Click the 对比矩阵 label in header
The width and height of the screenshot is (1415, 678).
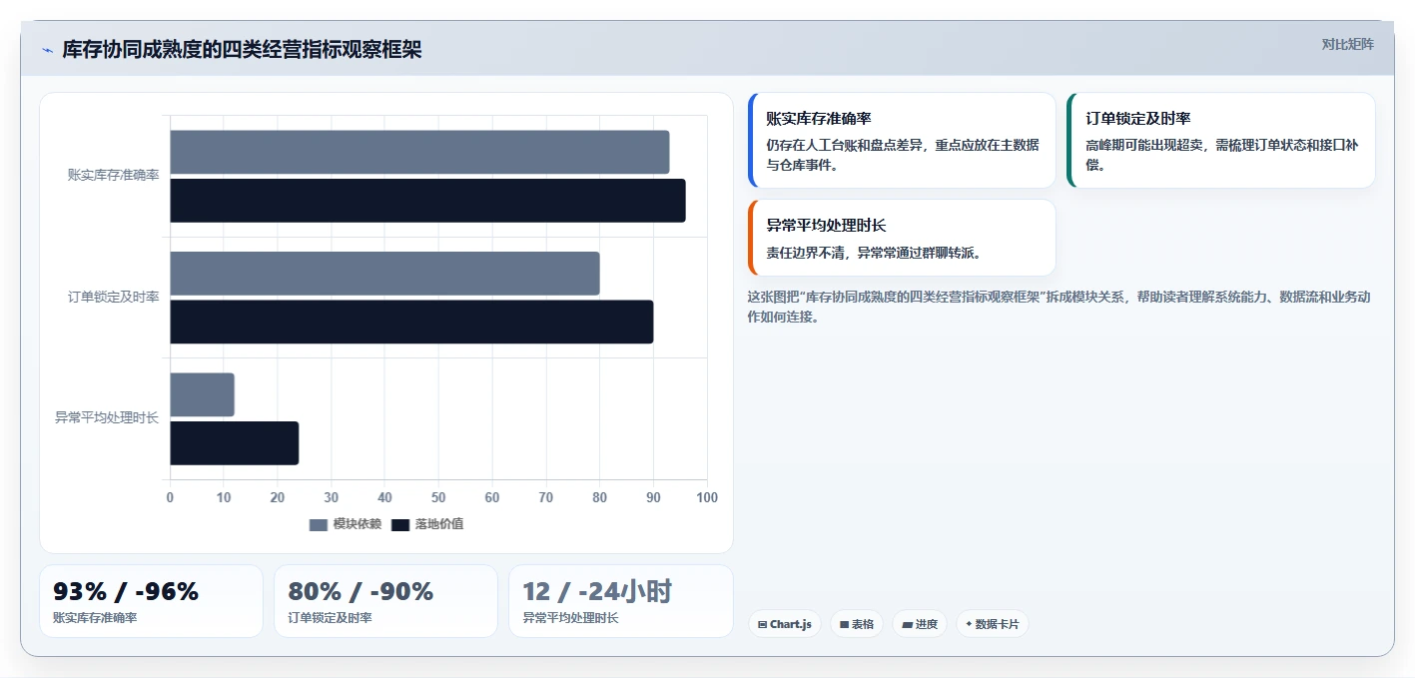pyautogui.click(x=1347, y=44)
